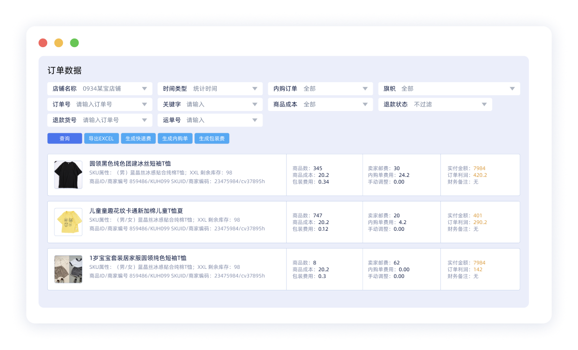Open the 订单号 dropdown field
This screenshot has height=350, width=578.
100,104
